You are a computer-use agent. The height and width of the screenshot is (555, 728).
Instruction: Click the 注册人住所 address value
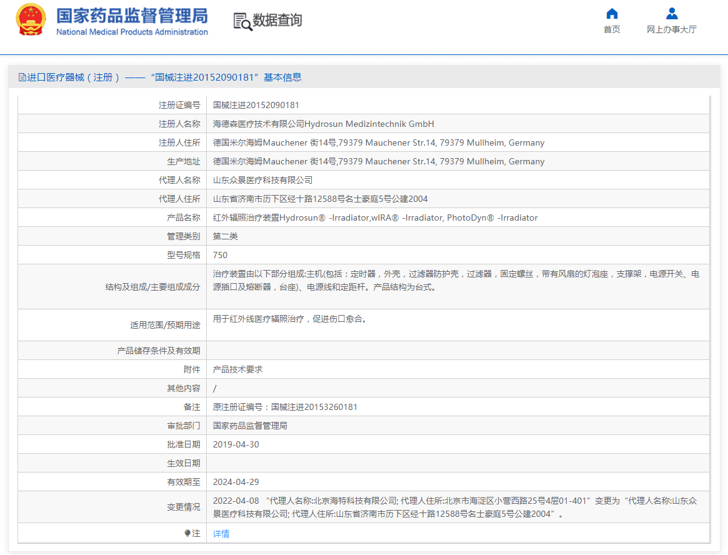pyautogui.click(x=379, y=142)
